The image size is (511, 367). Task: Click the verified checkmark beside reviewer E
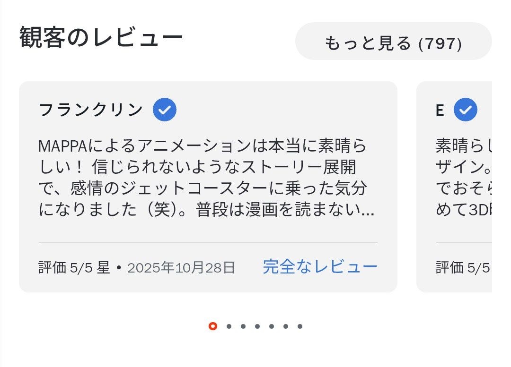click(466, 110)
